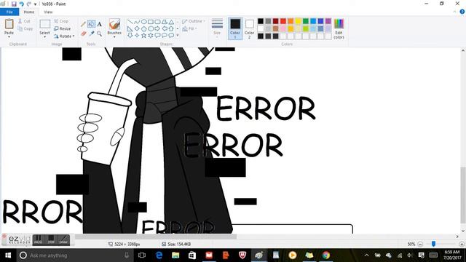466x262 pixels.
Task: Select the Magnifier tool
Action: click(x=99, y=33)
